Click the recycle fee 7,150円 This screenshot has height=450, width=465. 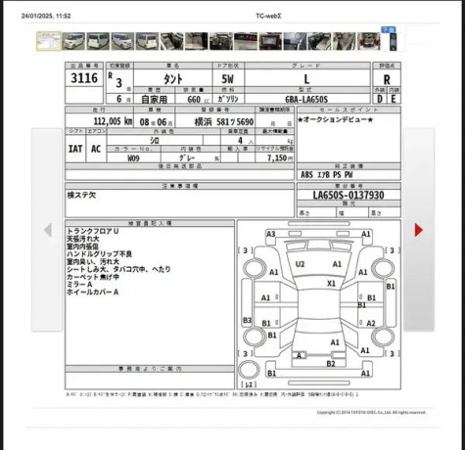[280, 158]
